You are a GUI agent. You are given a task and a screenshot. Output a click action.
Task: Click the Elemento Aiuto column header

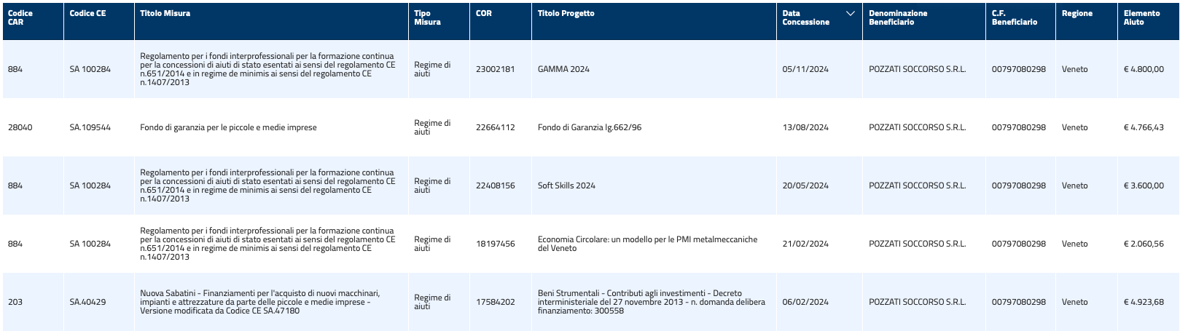[x=1141, y=17]
